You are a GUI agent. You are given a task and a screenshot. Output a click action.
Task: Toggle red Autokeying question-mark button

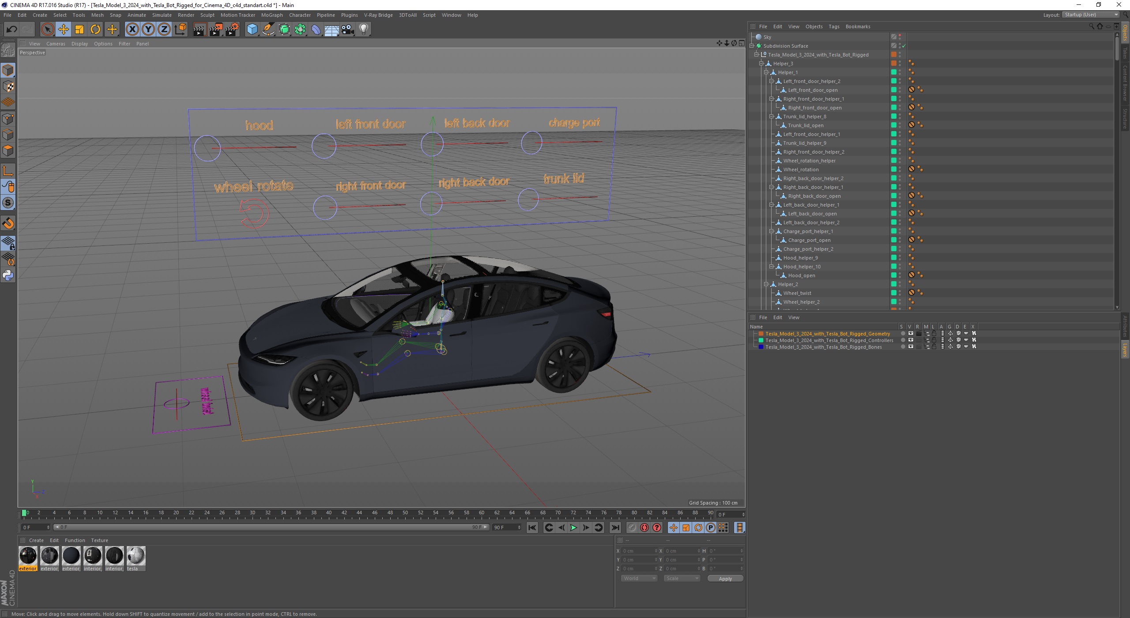click(657, 528)
